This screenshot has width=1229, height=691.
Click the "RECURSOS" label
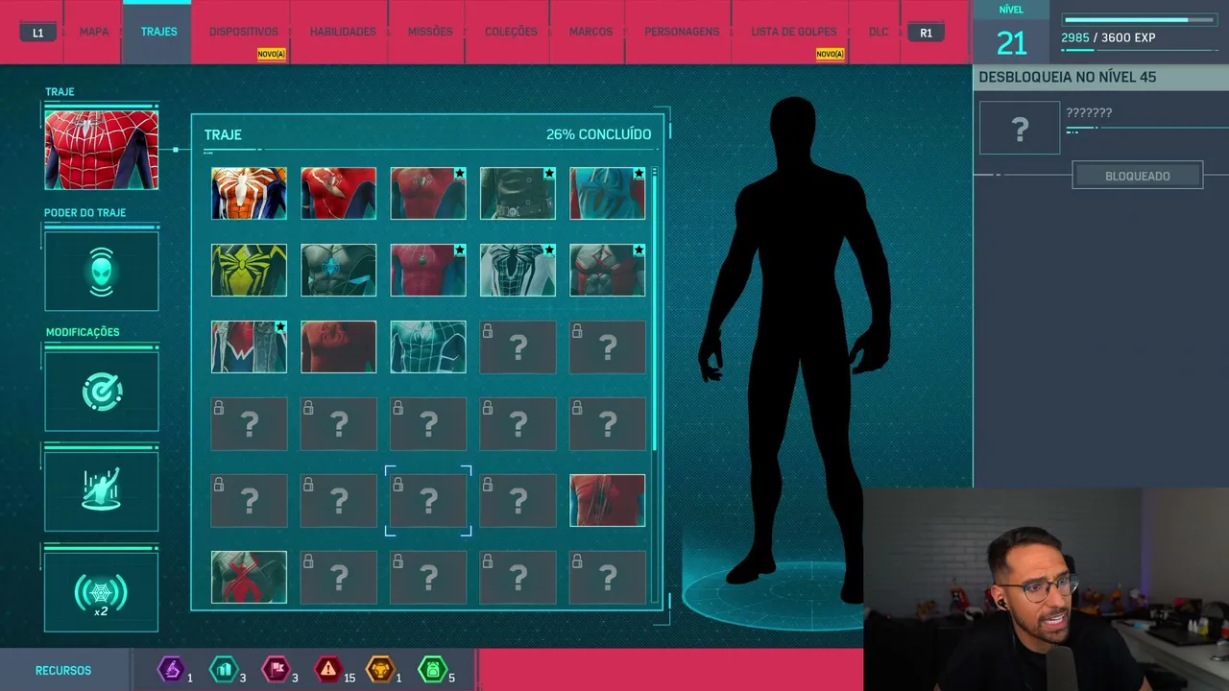coord(63,671)
